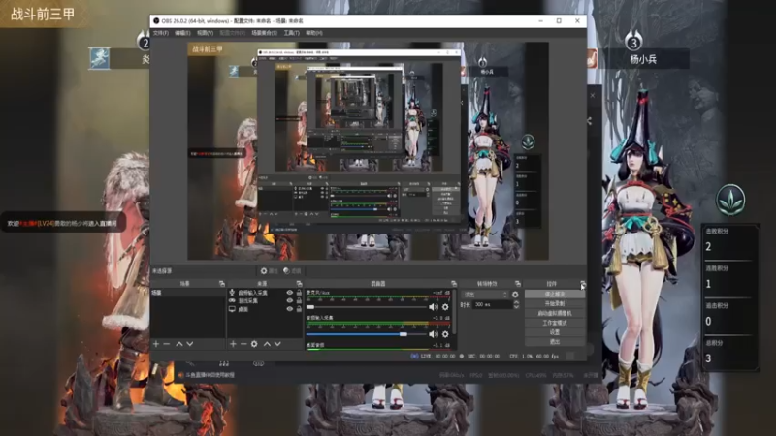Viewport: 776px width, 436px height.
Task: Click the 音频输入采集 volume slider handle
Action: (404, 334)
